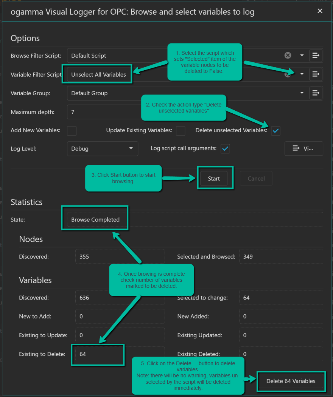Click the Variable Group edit icon
Viewport: 333px width, 397px height.
click(x=316, y=93)
